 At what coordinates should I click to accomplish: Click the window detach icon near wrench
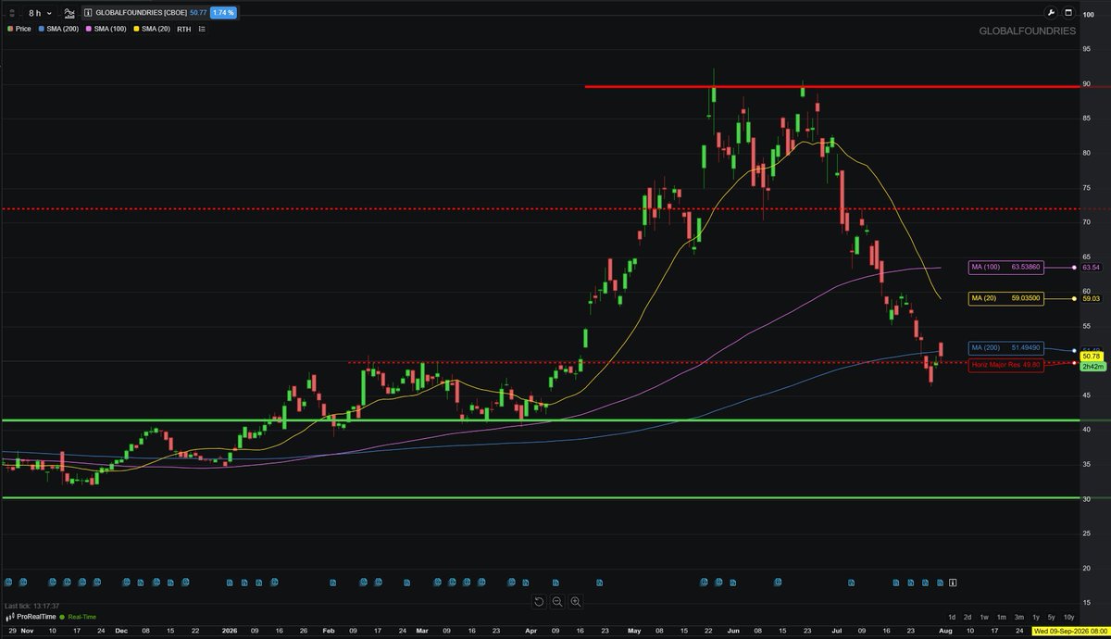coord(1069,13)
